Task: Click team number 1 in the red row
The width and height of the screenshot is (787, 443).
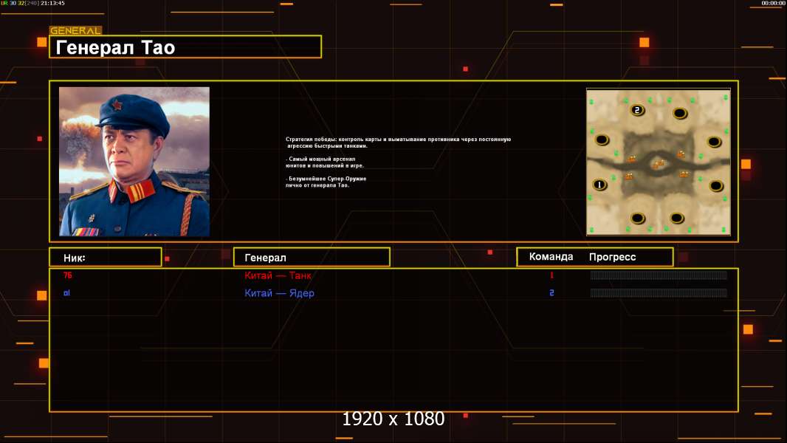Action: (551, 275)
